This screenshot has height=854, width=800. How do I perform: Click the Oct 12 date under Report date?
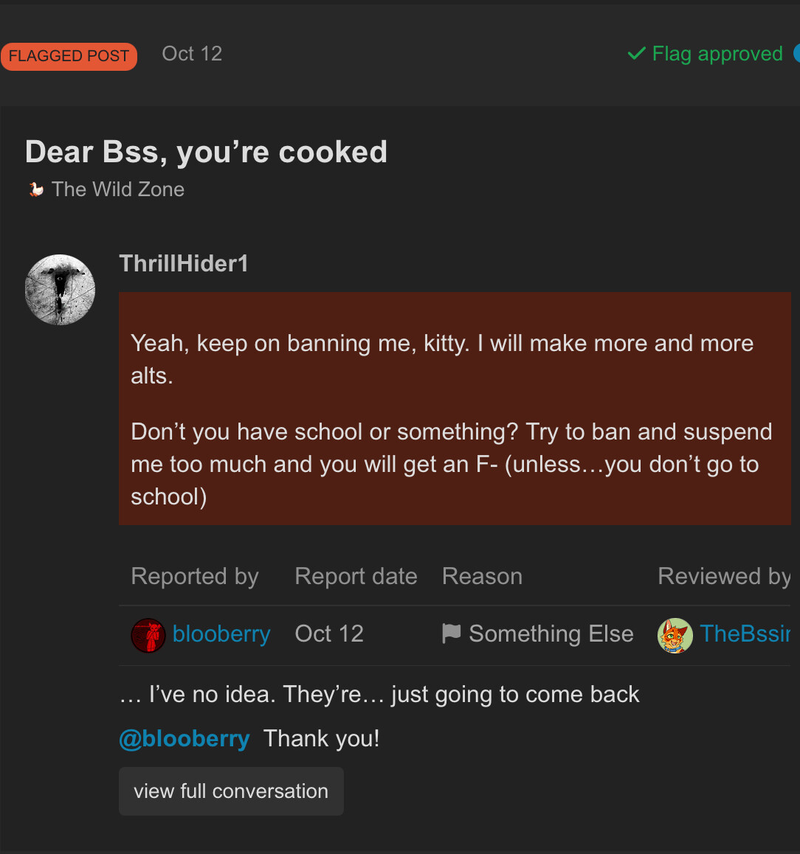329,634
